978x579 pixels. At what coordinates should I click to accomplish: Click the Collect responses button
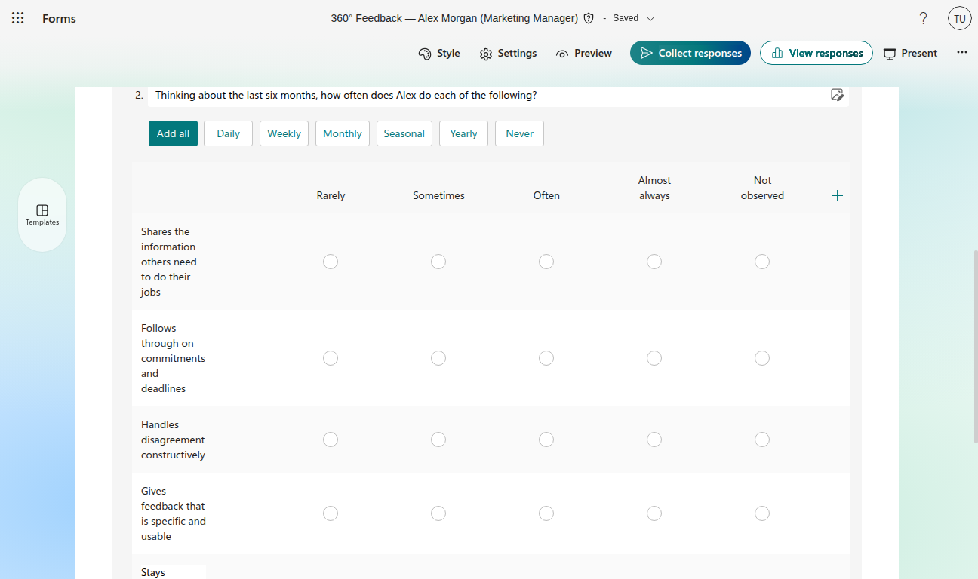point(690,53)
